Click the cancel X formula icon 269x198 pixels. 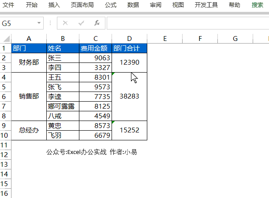pyautogui.click(x=65, y=23)
